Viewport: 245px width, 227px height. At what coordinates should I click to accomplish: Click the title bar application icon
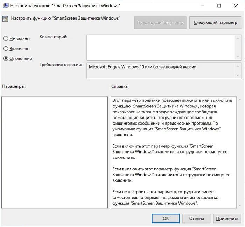coord(6,6)
